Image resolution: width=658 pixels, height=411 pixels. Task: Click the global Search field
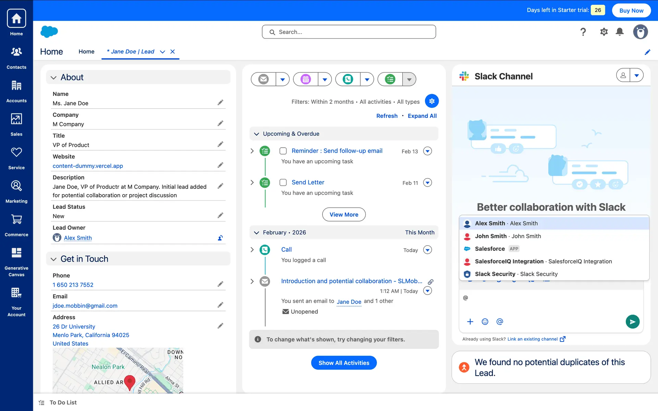coord(349,32)
